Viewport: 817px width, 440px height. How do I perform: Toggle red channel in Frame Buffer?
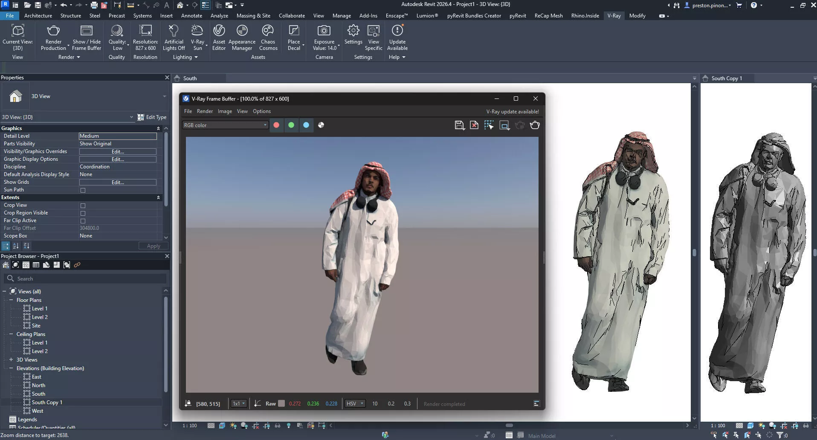(276, 125)
